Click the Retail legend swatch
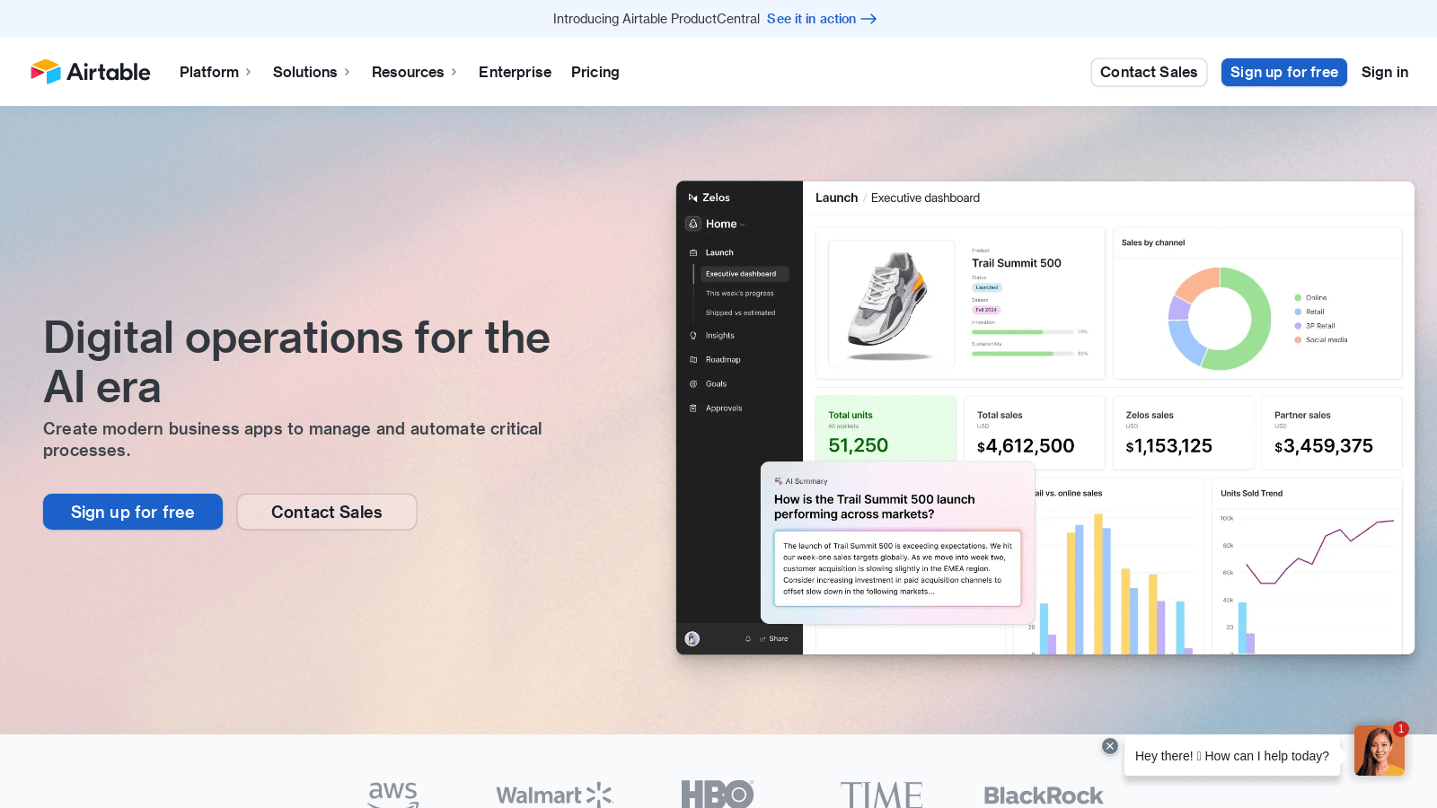Viewport: 1437px width, 808px height. (x=1298, y=312)
